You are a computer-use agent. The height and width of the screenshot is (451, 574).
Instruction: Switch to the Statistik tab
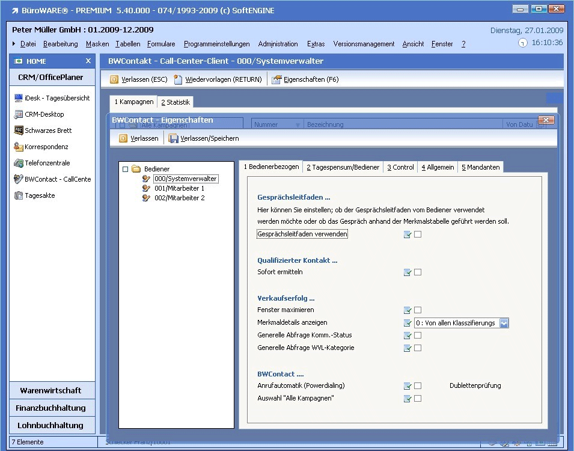pos(176,102)
